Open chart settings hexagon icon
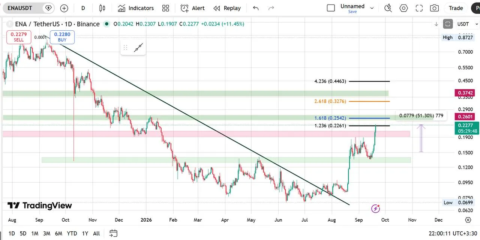The height and width of the screenshot is (240, 480). coord(403,8)
